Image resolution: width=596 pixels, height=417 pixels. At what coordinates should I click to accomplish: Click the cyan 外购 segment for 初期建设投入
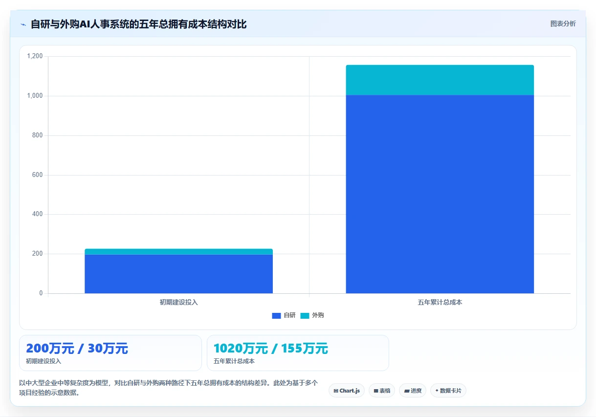click(x=178, y=251)
